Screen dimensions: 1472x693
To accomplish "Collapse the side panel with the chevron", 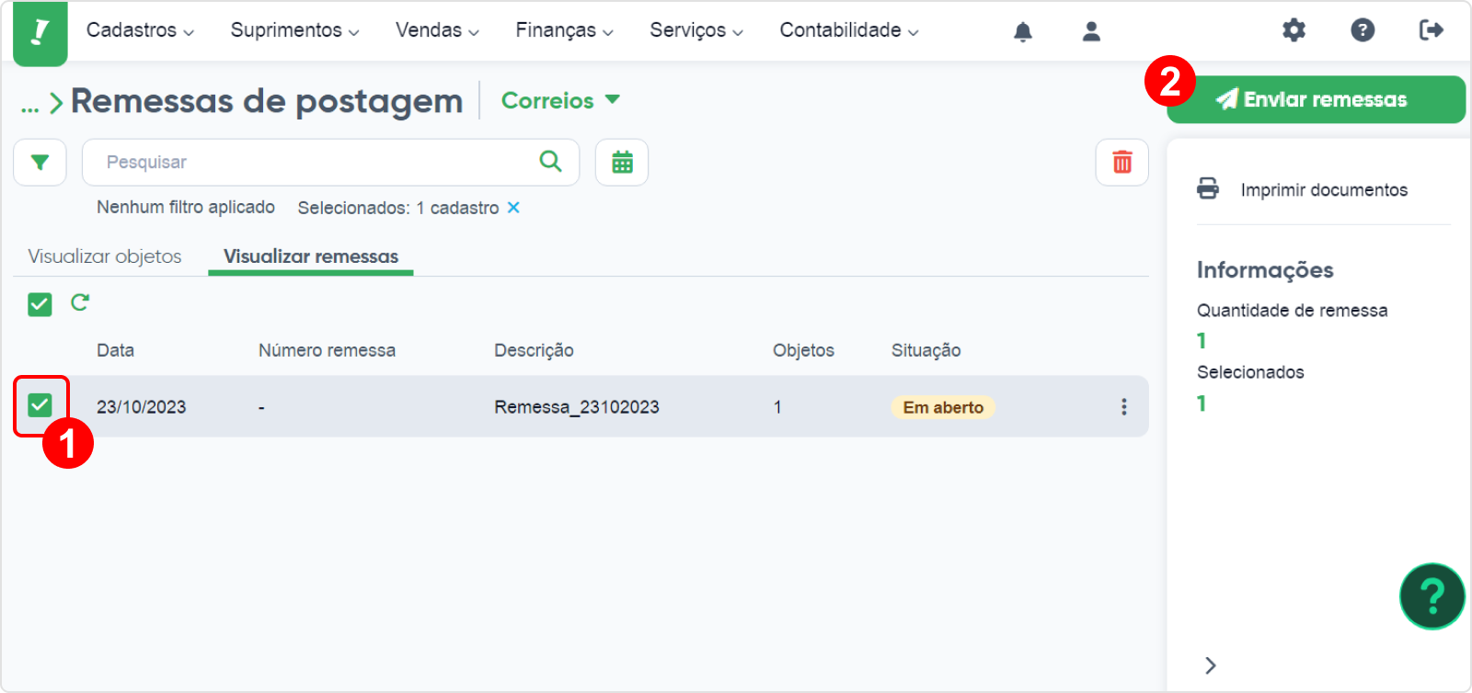I will pos(1211,665).
